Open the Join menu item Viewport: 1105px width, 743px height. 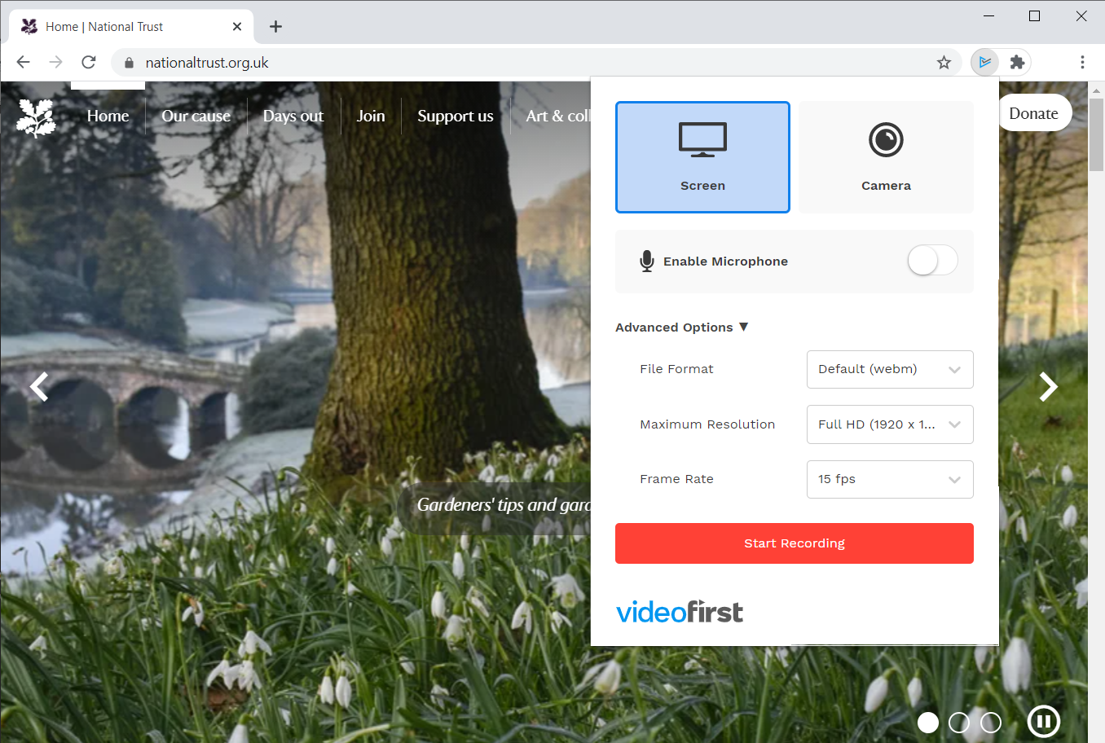371,116
